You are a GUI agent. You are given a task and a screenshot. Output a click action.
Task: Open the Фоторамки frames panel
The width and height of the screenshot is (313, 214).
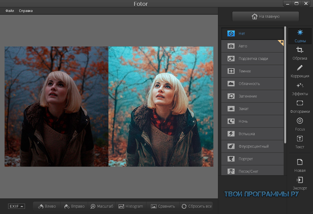click(x=300, y=107)
